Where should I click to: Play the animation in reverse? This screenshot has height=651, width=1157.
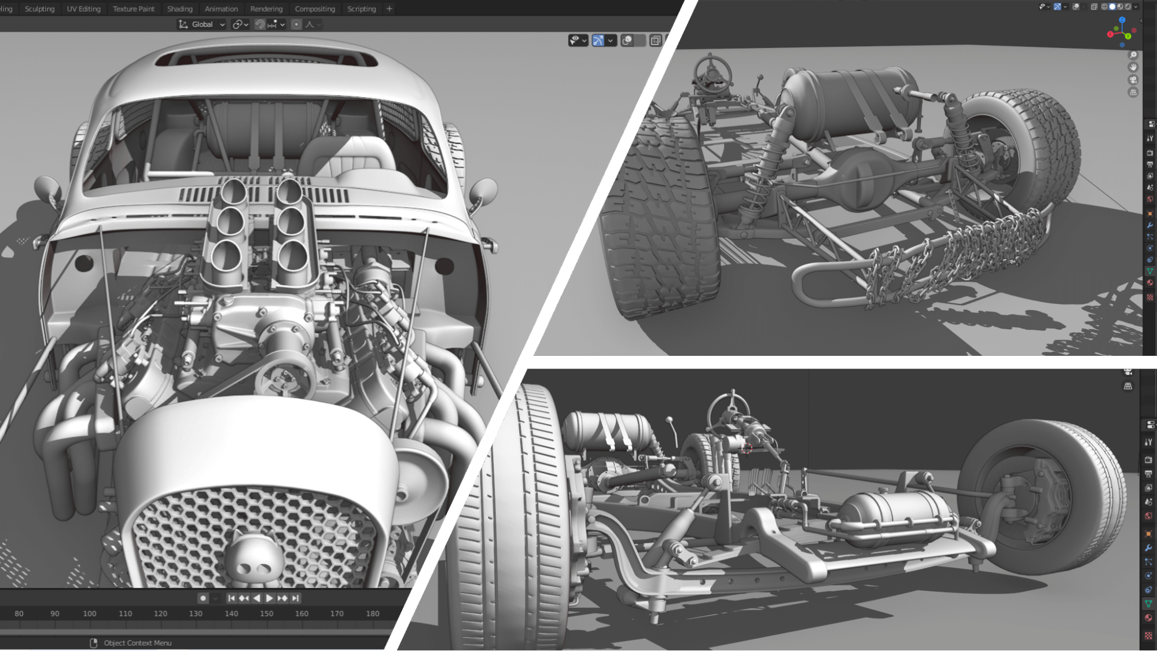(x=257, y=598)
